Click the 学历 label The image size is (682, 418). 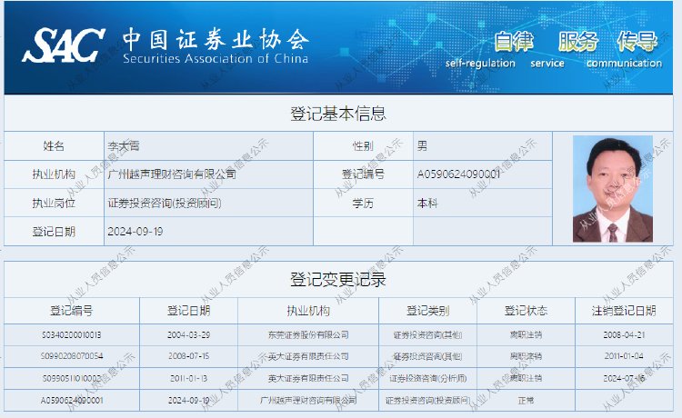point(363,203)
